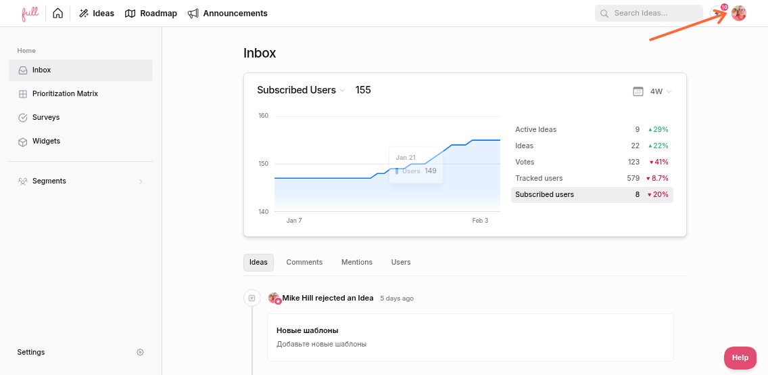Open the user profile avatar menu
The width and height of the screenshot is (768, 375).
pos(739,14)
